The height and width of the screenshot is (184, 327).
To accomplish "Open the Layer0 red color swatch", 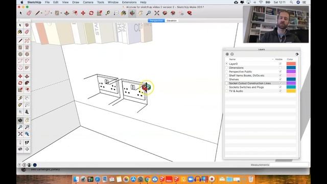I will tap(291, 64).
